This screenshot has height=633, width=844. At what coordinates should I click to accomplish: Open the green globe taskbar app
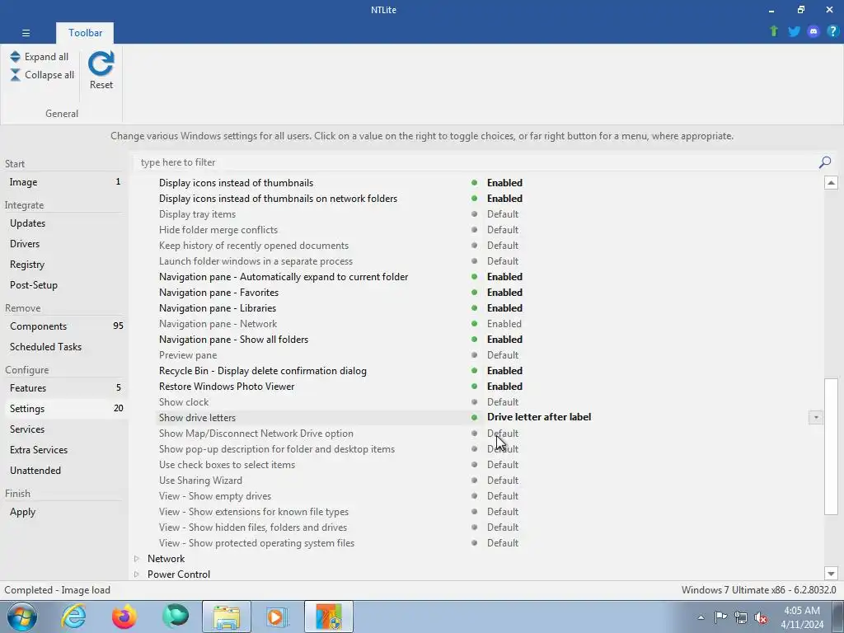click(176, 617)
